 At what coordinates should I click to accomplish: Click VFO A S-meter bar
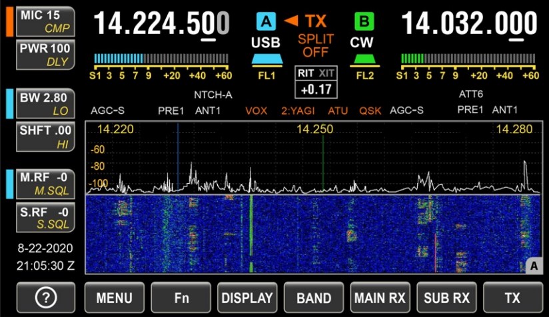pos(161,58)
